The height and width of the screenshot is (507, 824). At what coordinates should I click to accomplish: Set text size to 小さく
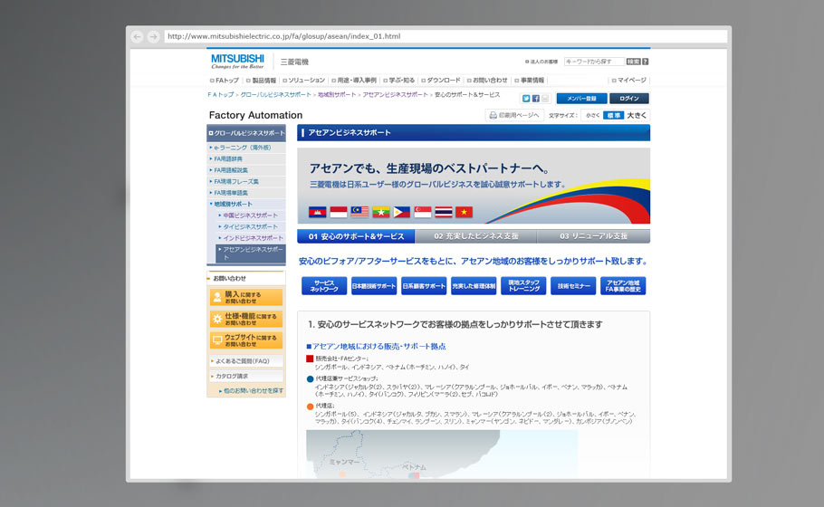592,116
